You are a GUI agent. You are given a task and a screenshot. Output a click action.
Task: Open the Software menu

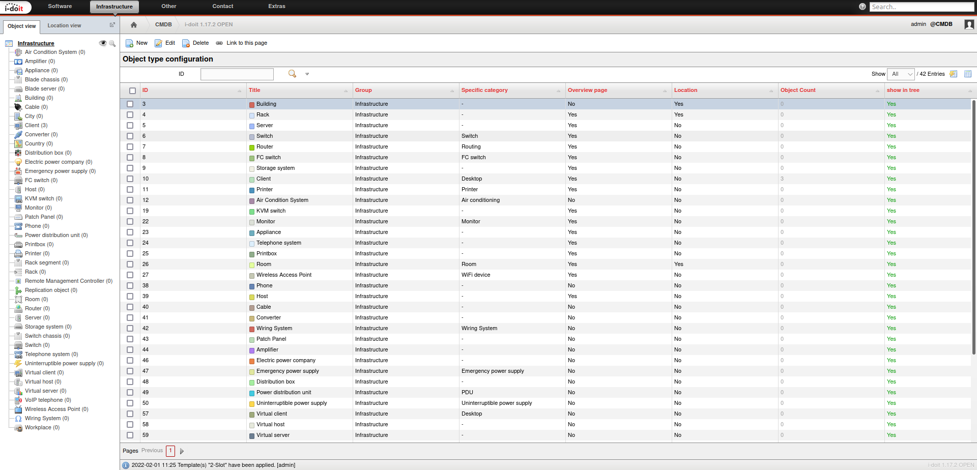pyautogui.click(x=60, y=7)
